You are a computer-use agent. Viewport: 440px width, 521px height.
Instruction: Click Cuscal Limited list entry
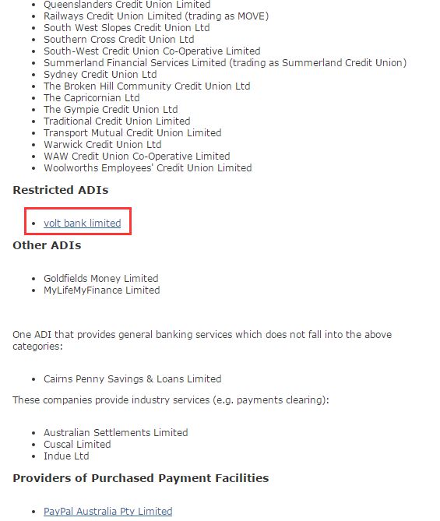point(77,444)
